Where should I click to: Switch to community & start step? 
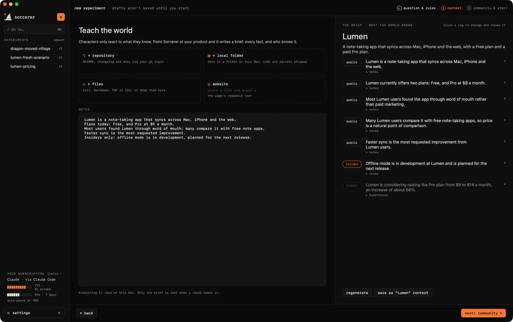pyautogui.click(x=487, y=8)
